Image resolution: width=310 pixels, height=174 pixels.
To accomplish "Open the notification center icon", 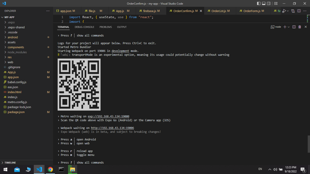I will 303,170.
